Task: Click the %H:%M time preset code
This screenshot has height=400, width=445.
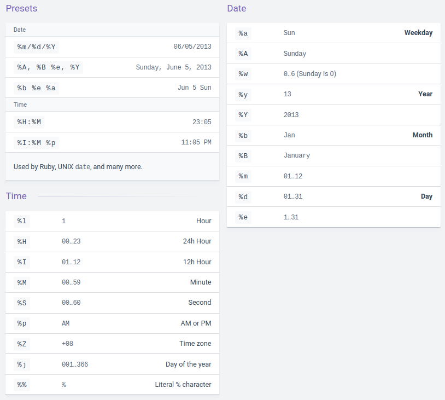Action: [x=29, y=122]
